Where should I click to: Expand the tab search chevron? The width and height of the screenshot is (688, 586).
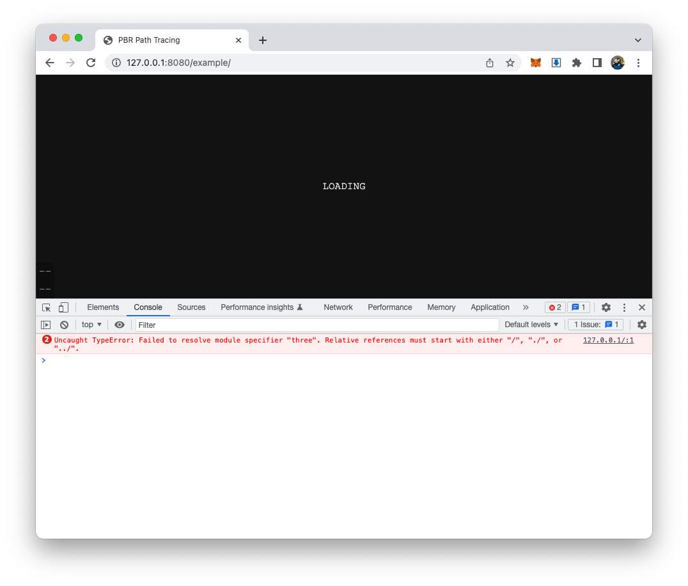[638, 40]
